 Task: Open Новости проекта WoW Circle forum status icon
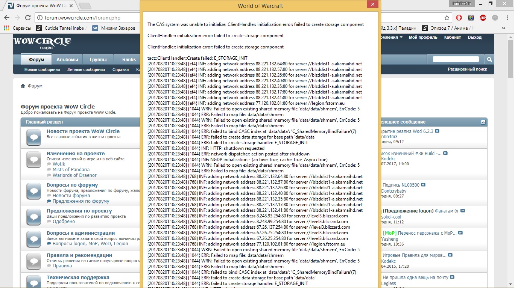click(33, 137)
